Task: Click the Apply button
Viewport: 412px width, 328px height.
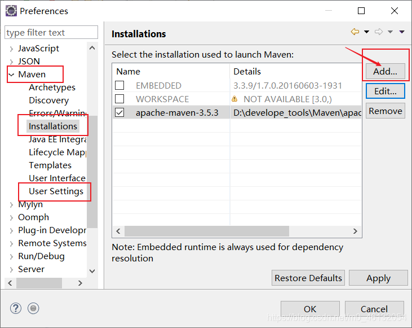Action: [378, 278]
